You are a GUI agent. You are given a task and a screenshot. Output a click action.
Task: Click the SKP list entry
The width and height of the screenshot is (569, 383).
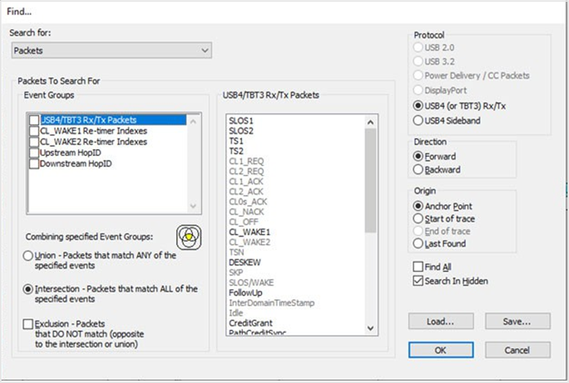pos(236,272)
